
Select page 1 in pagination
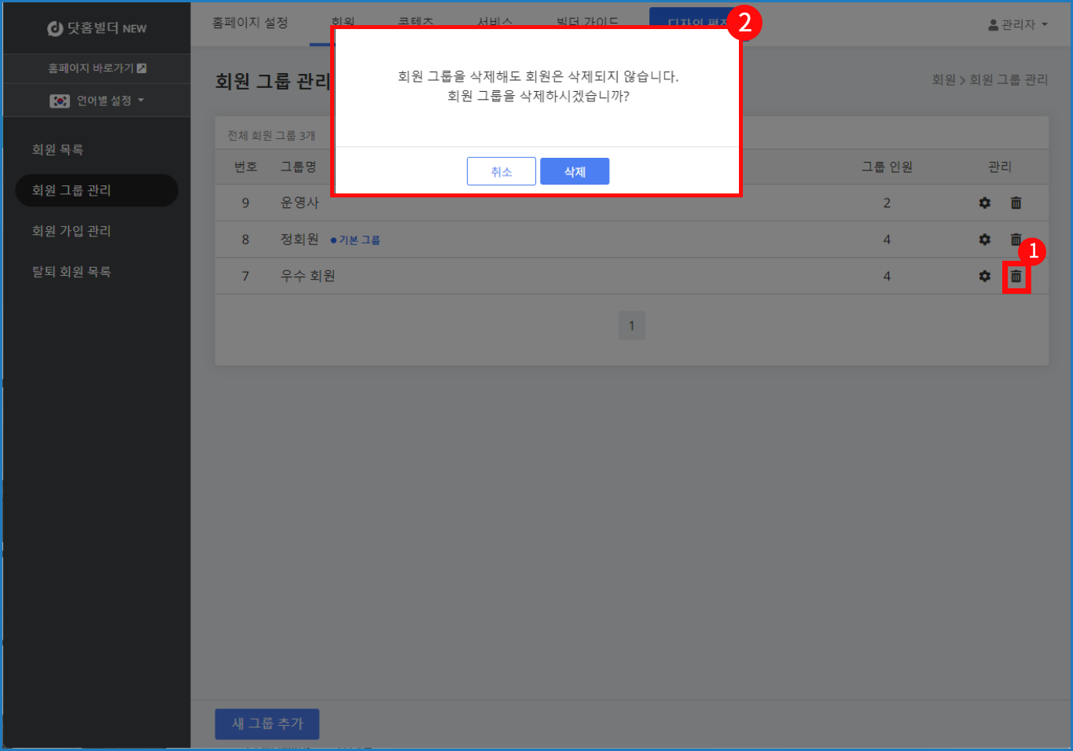[631, 326]
